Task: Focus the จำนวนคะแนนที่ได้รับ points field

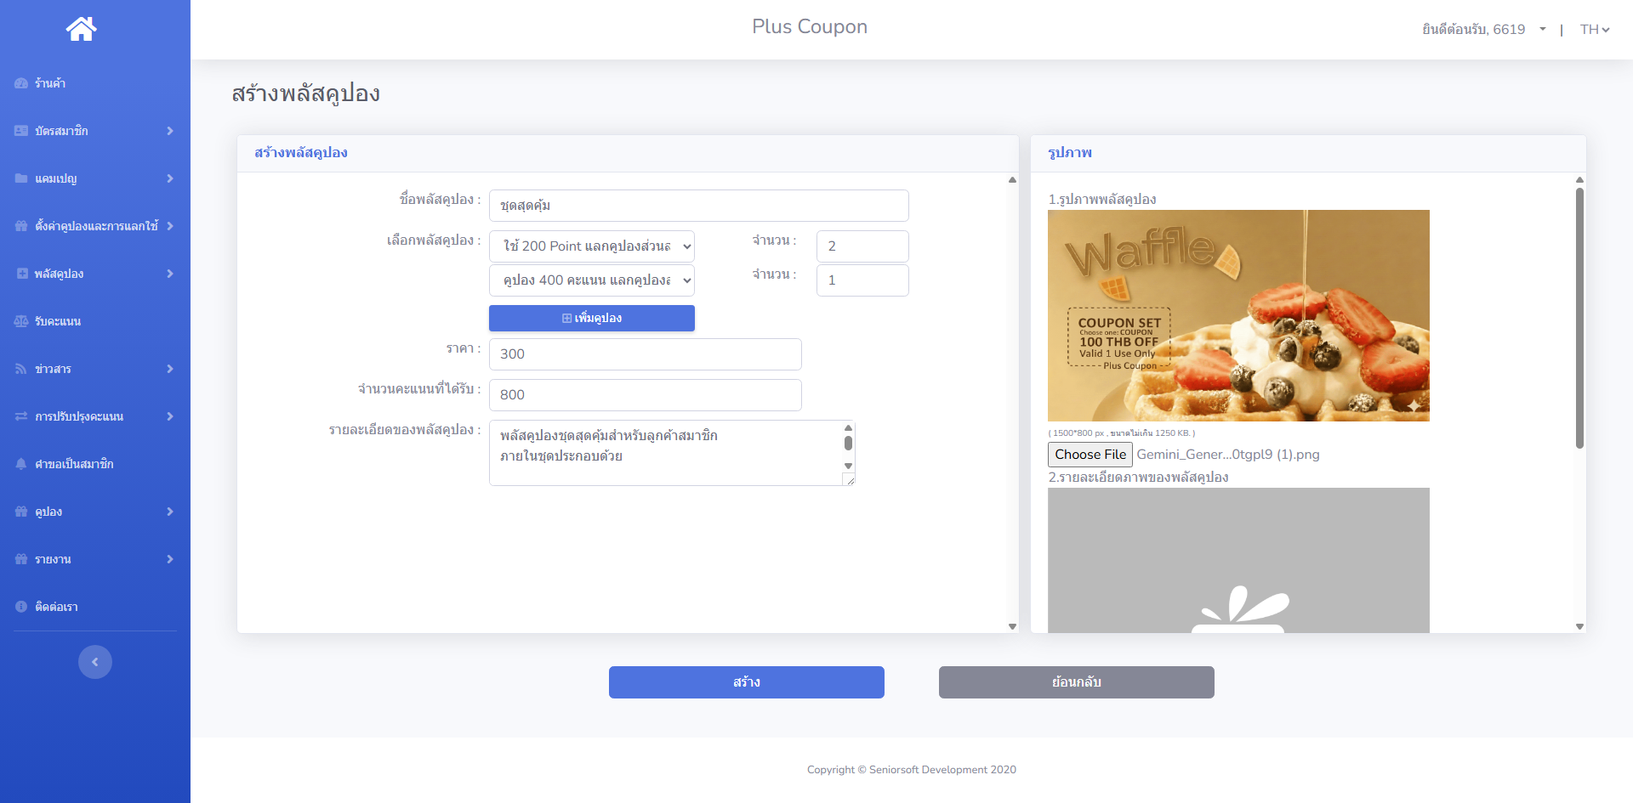Action: [646, 395]
